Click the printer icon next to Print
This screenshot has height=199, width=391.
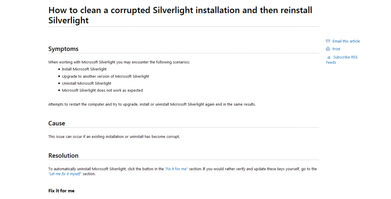point(328,49)
